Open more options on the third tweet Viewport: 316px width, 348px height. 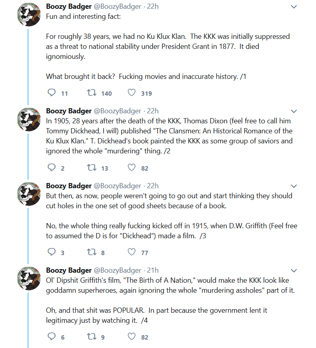(x=294, y=186)
